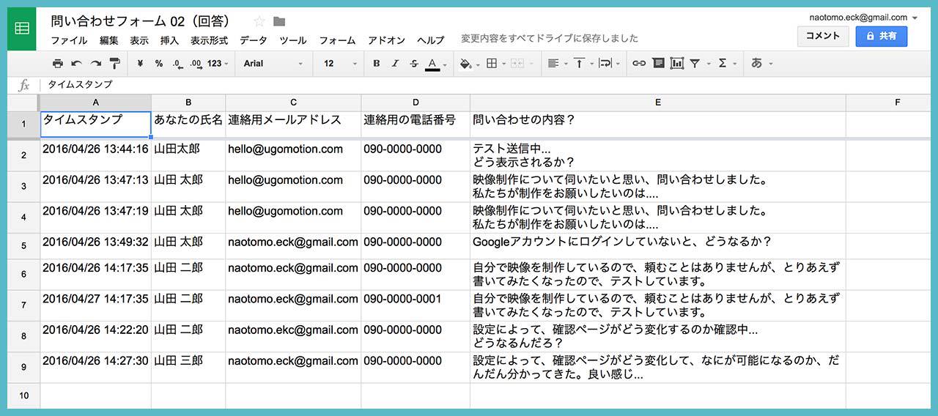Expand the input tools dropdown arrow
The image size is (938, 416).
click(x=771, y=64)
